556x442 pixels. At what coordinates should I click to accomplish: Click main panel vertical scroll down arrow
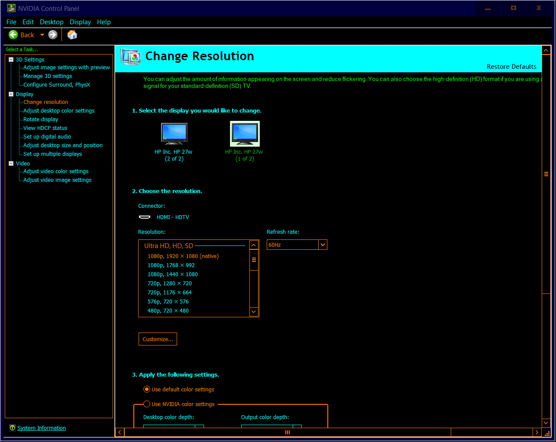point(546,423)
